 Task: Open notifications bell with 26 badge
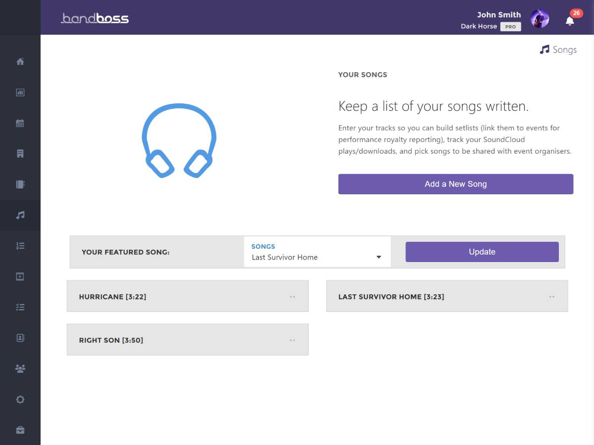(570, 20)
